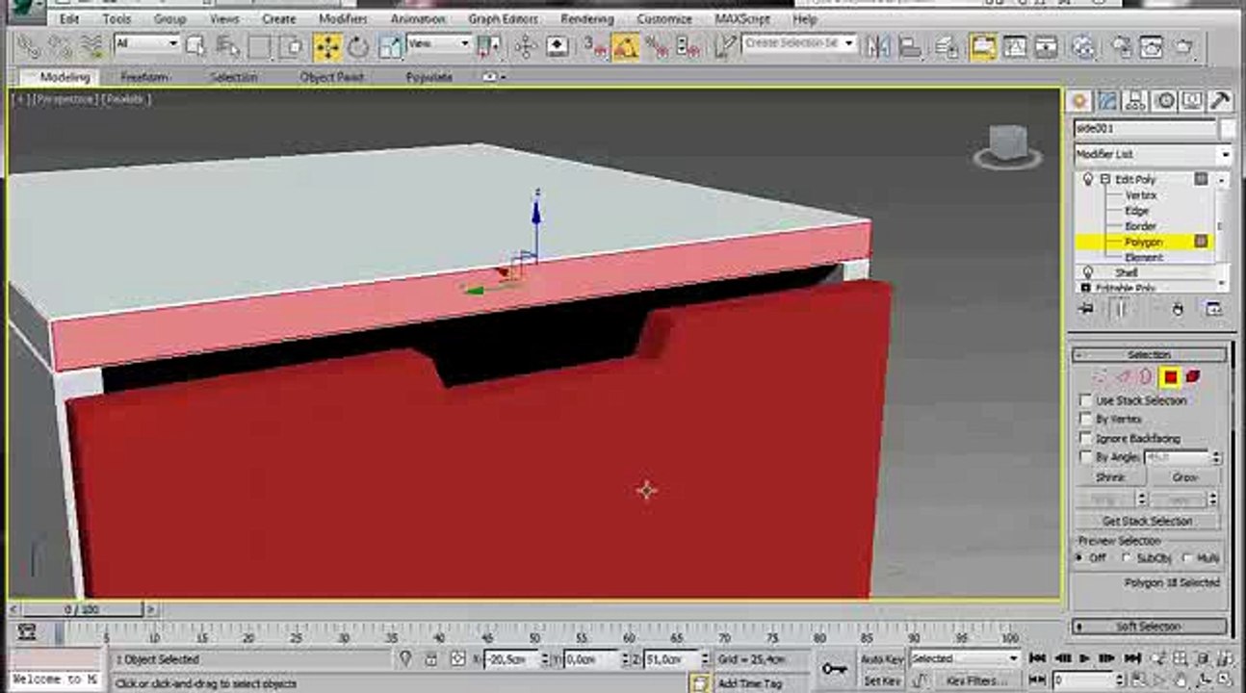Image resolution: width=1246 pixels, height=693 pixels.
Task: Click the Shrink button
Action: tap(1109, 477)
